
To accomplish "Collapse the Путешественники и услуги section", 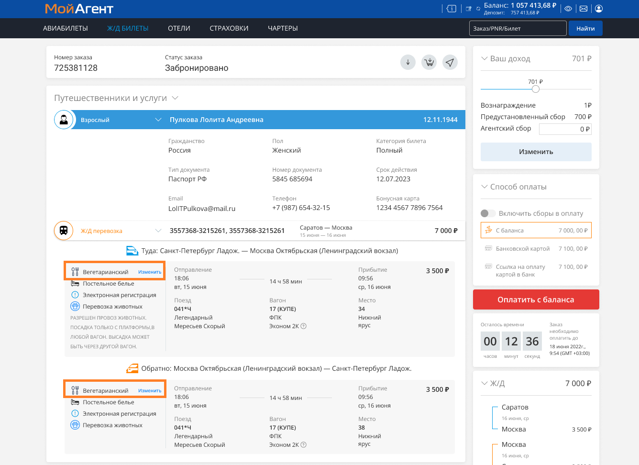I will tap(175, 98).
